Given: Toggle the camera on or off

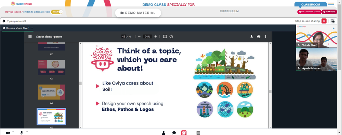Looking at the screenshot, I should tap(8, 133).
